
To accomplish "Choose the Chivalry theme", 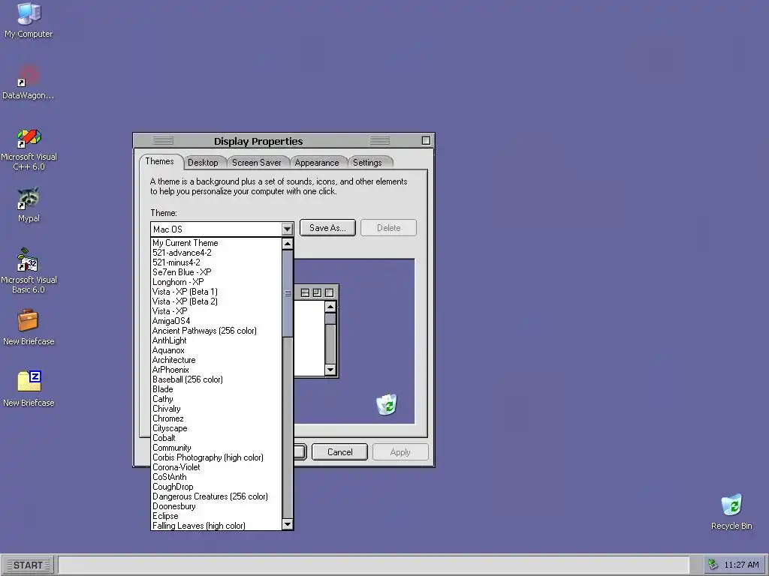I will tap(216, 409).
